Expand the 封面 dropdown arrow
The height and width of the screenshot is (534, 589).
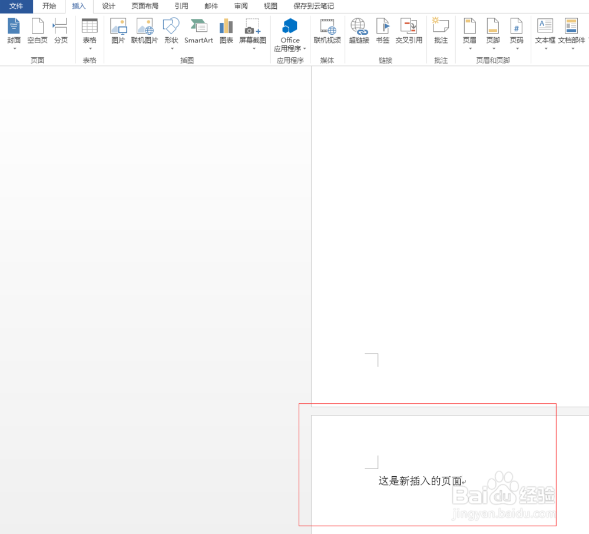coord(14,49)
